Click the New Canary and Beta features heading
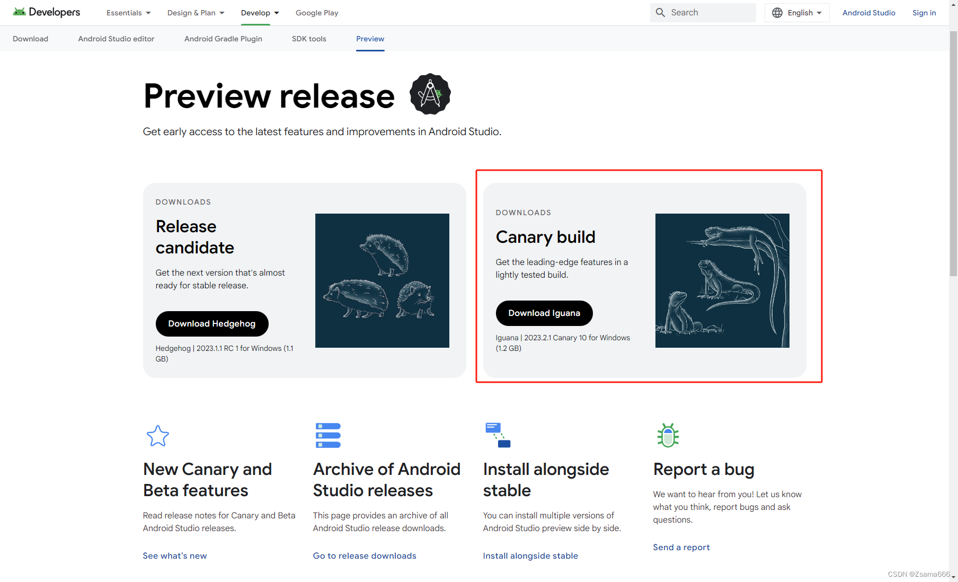The image size is (958, 582). [207, 480]
